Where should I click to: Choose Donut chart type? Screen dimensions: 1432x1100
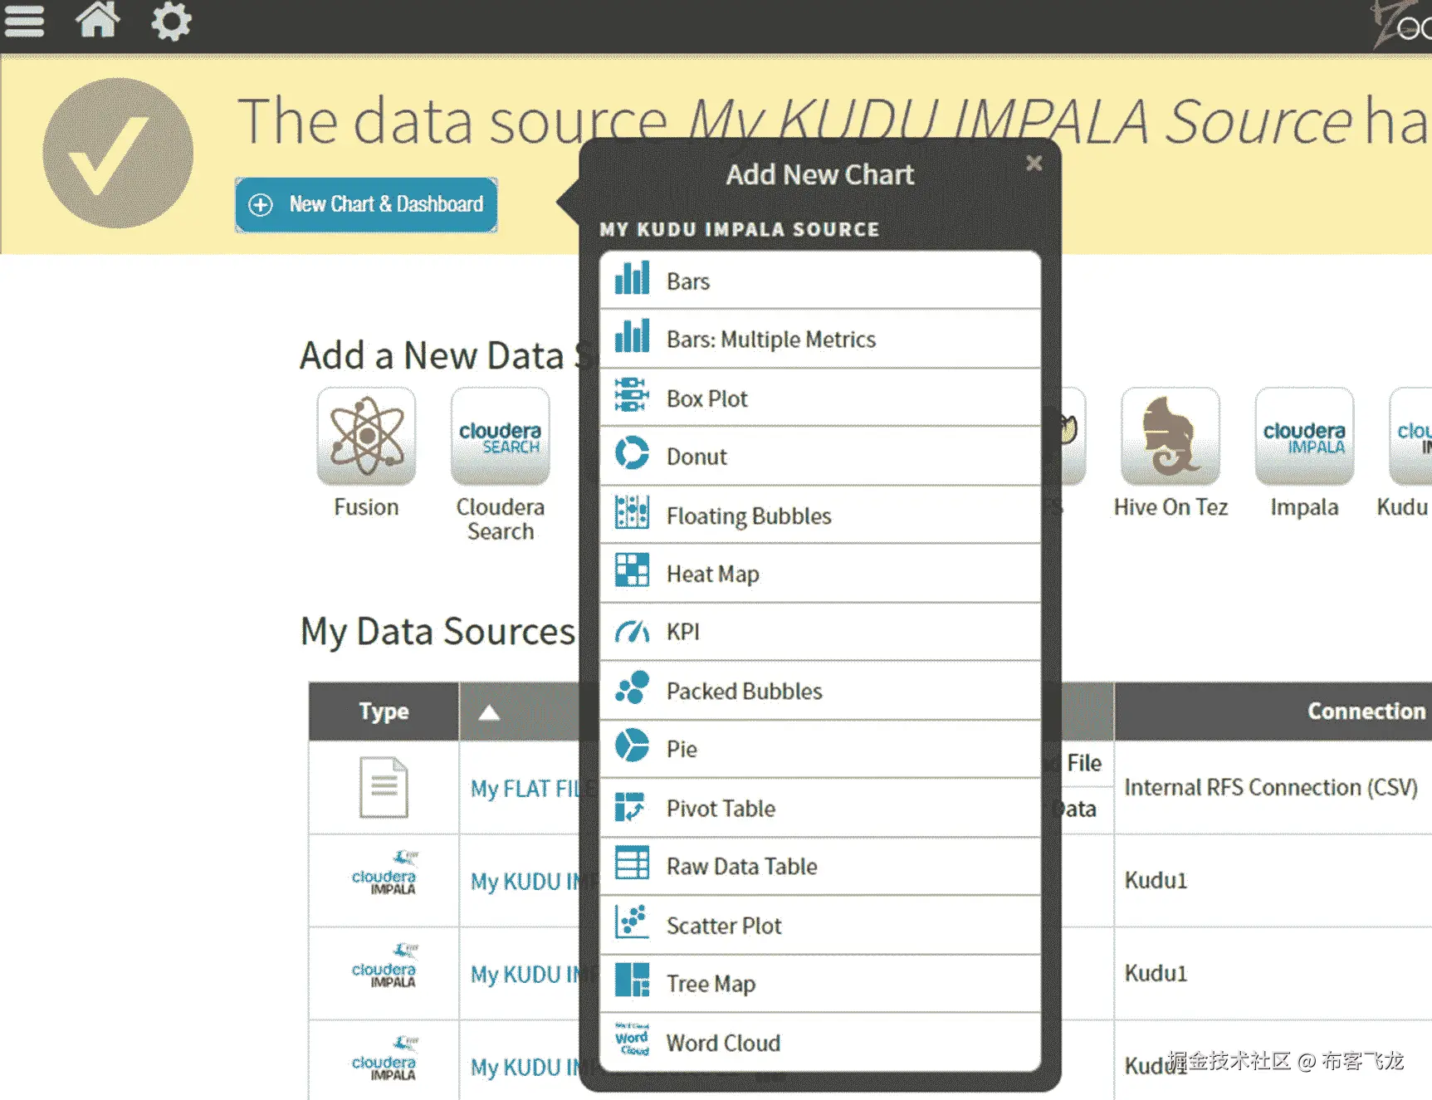(x=820, y=456)
